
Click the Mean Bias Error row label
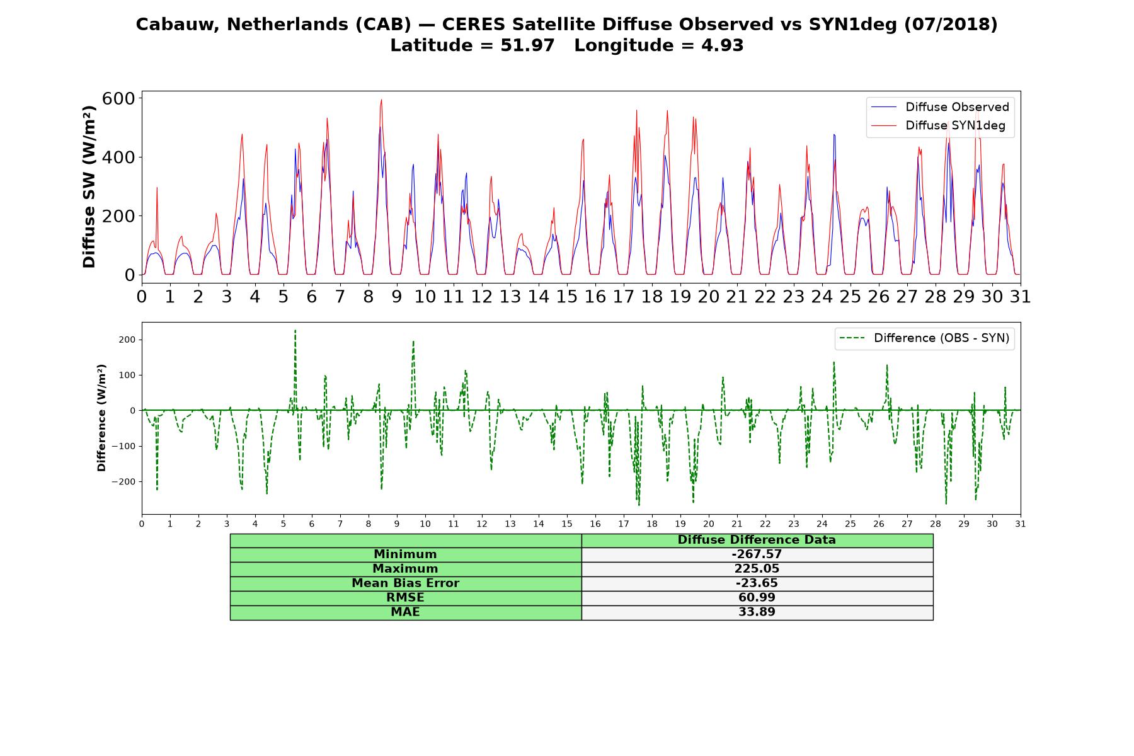pos(405,583)
